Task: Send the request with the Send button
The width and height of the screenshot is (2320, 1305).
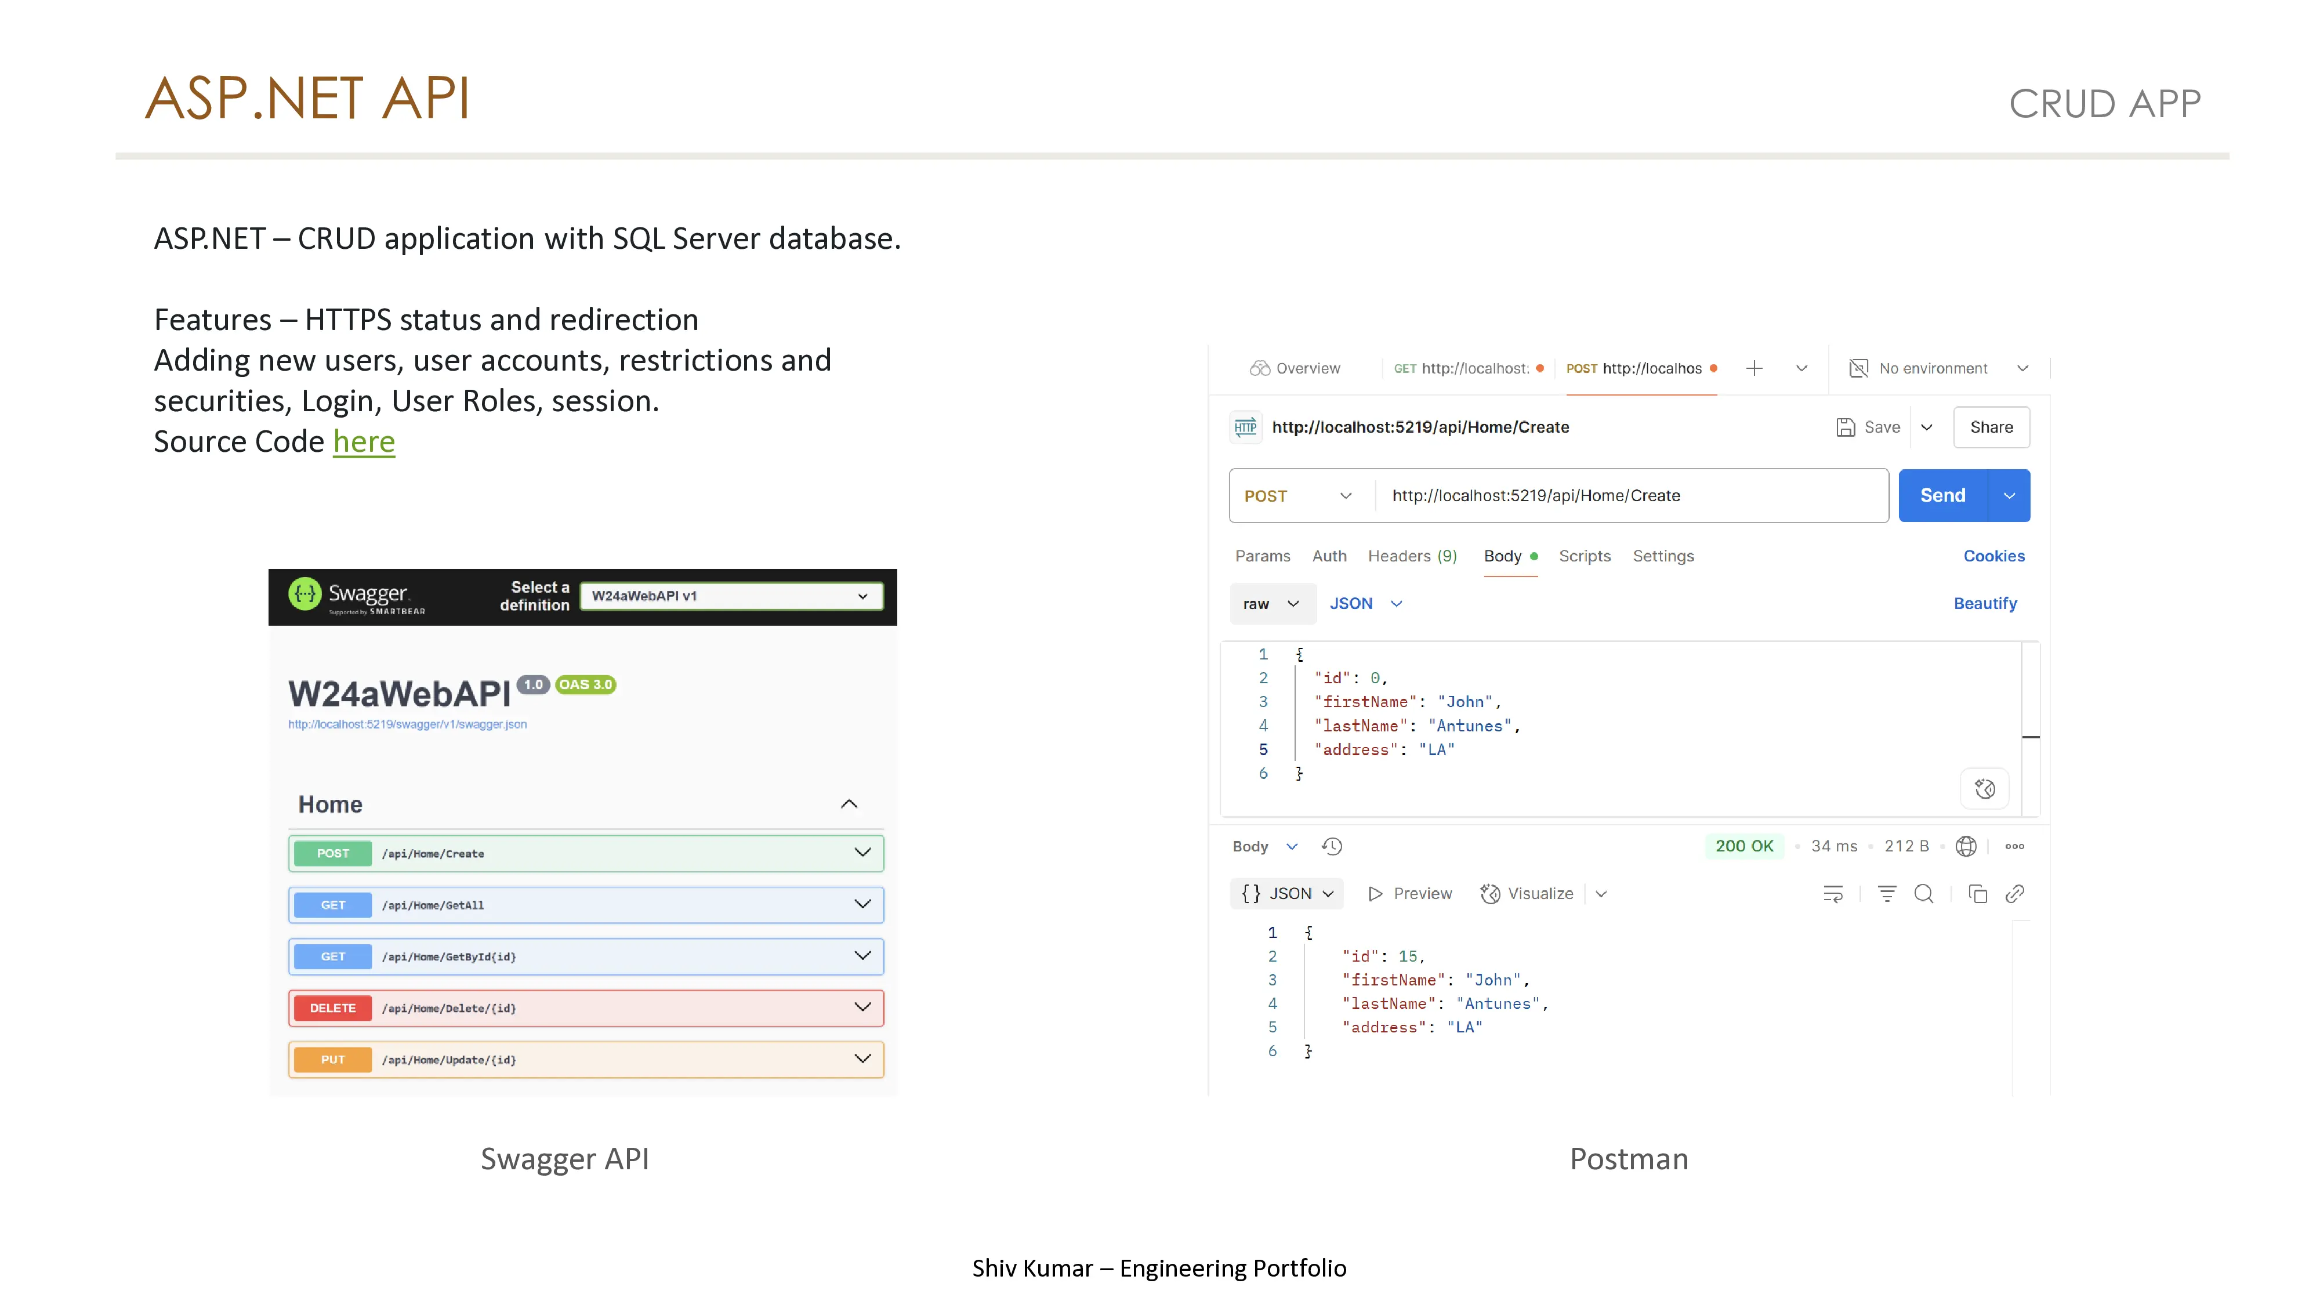Action: pyautogui.click(x=1942, y=495)
